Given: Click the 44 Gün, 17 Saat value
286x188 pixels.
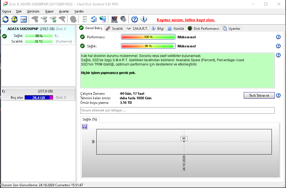Looking at the screenshot, I should click(x=132, y=94).
